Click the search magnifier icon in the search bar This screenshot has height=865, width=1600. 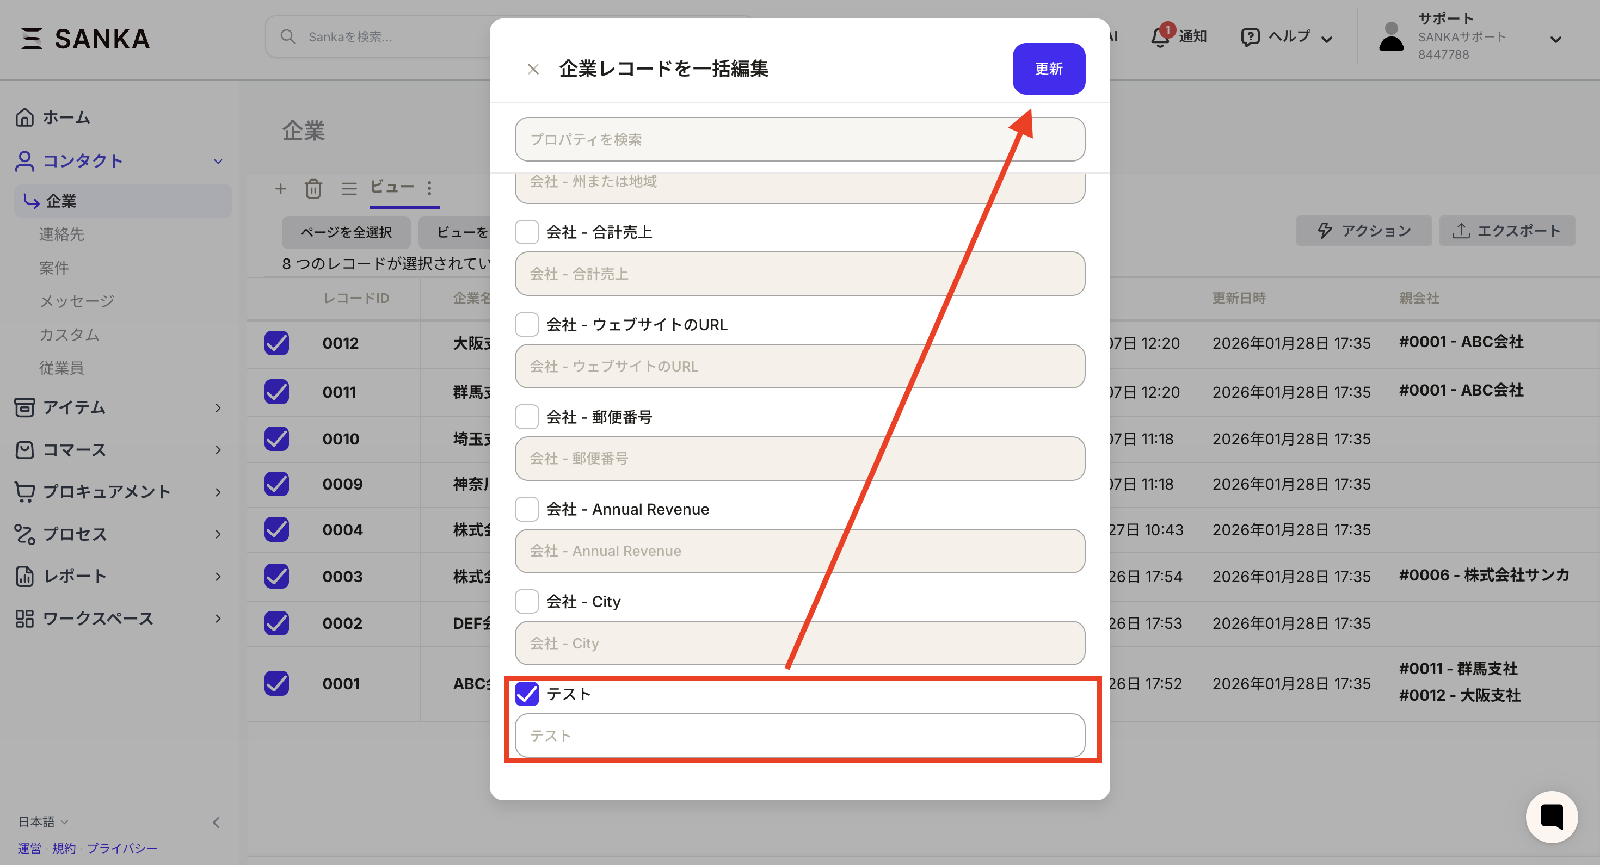(287, 36)
